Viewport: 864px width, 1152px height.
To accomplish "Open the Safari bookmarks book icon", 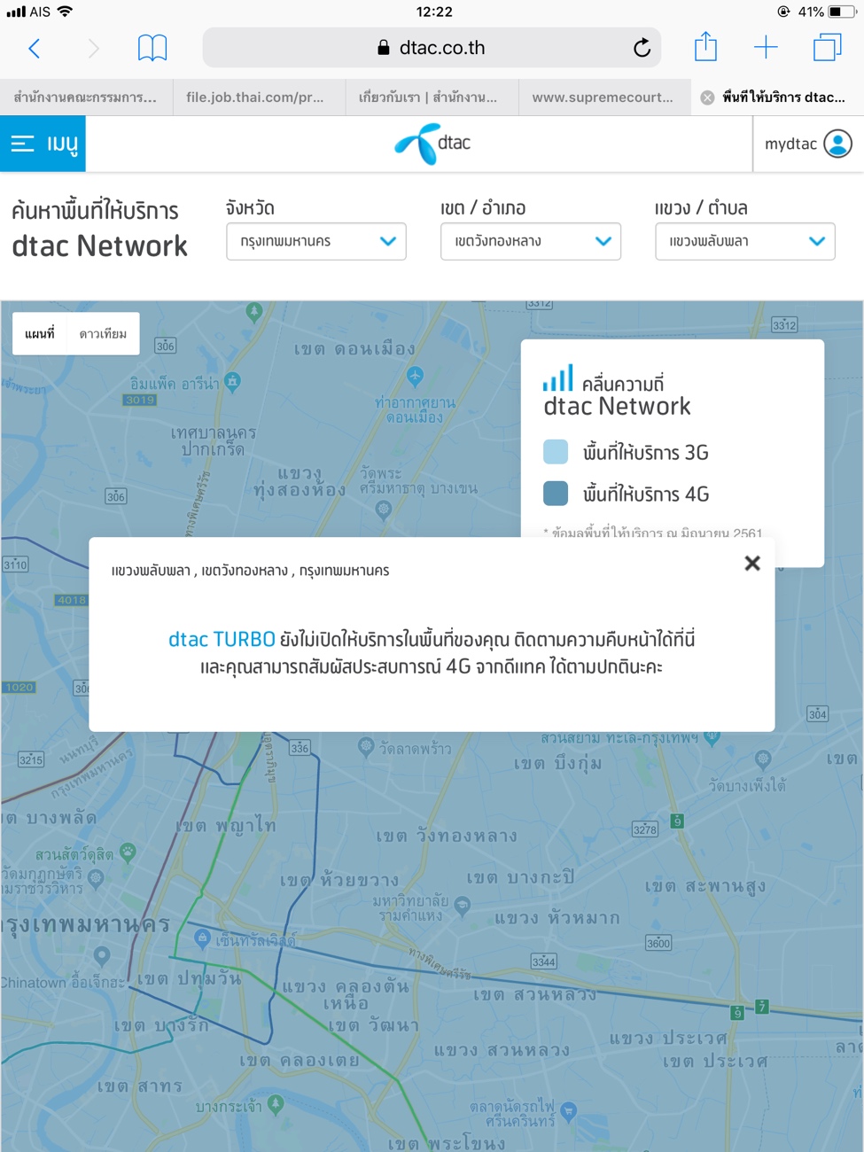I will tap(152, 48).
